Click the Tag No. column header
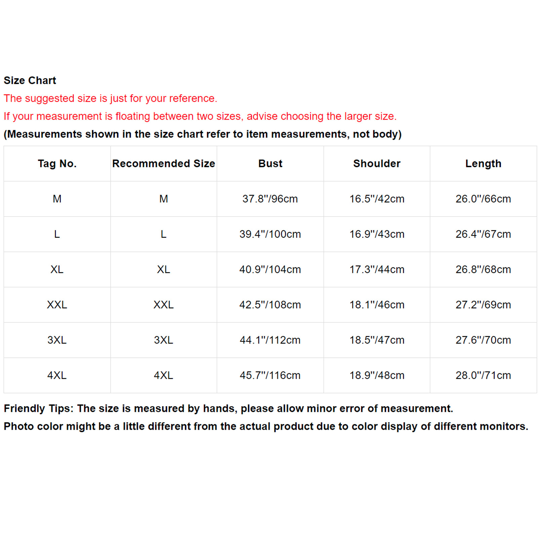This screenshot has width=538, height=538. point(57,163)
